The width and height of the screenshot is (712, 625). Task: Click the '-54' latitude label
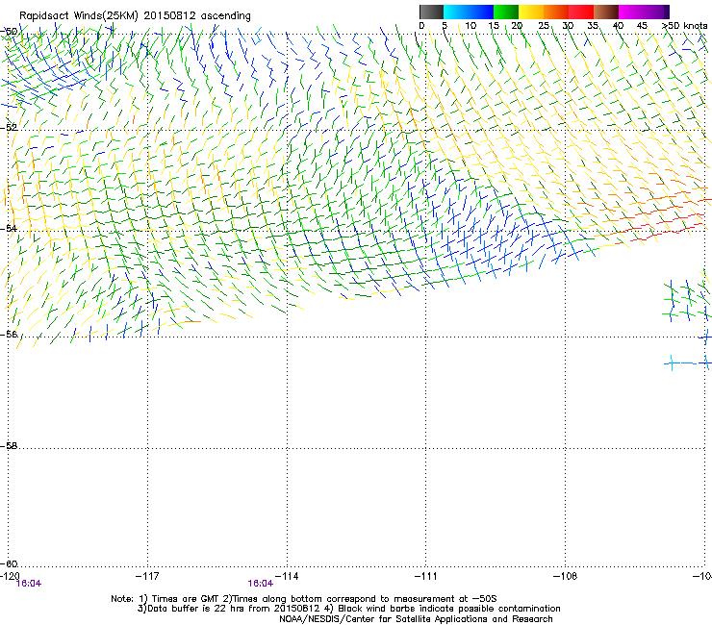pyautogui.click(x=9, y=228)
